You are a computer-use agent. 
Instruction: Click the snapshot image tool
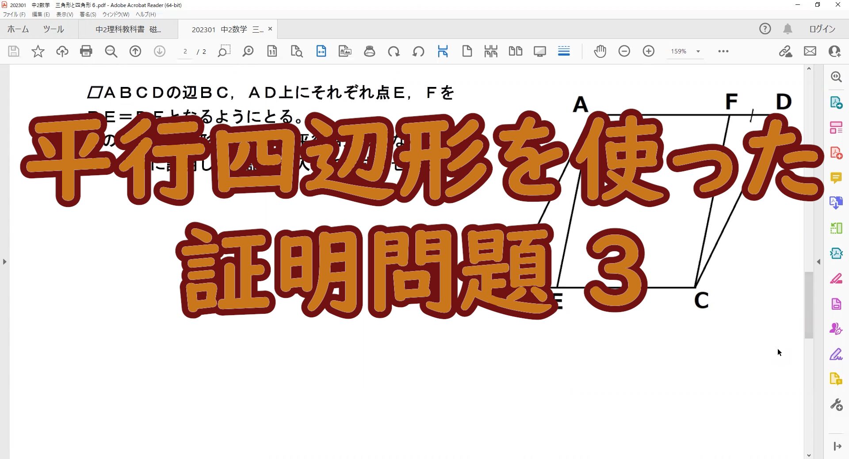point(345,51)
